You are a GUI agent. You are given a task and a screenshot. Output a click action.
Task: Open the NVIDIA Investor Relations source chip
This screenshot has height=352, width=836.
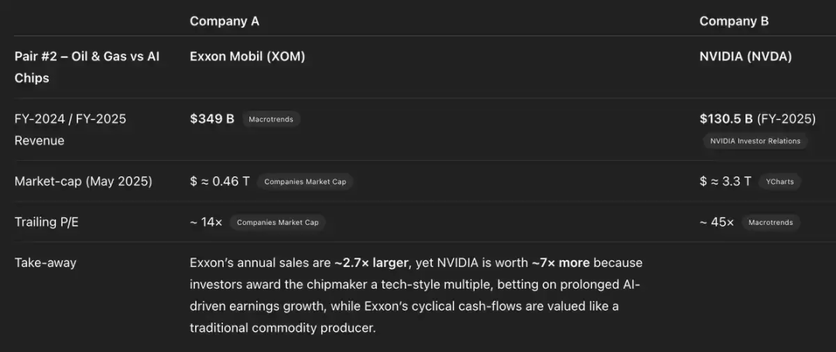tap(755, 141)
